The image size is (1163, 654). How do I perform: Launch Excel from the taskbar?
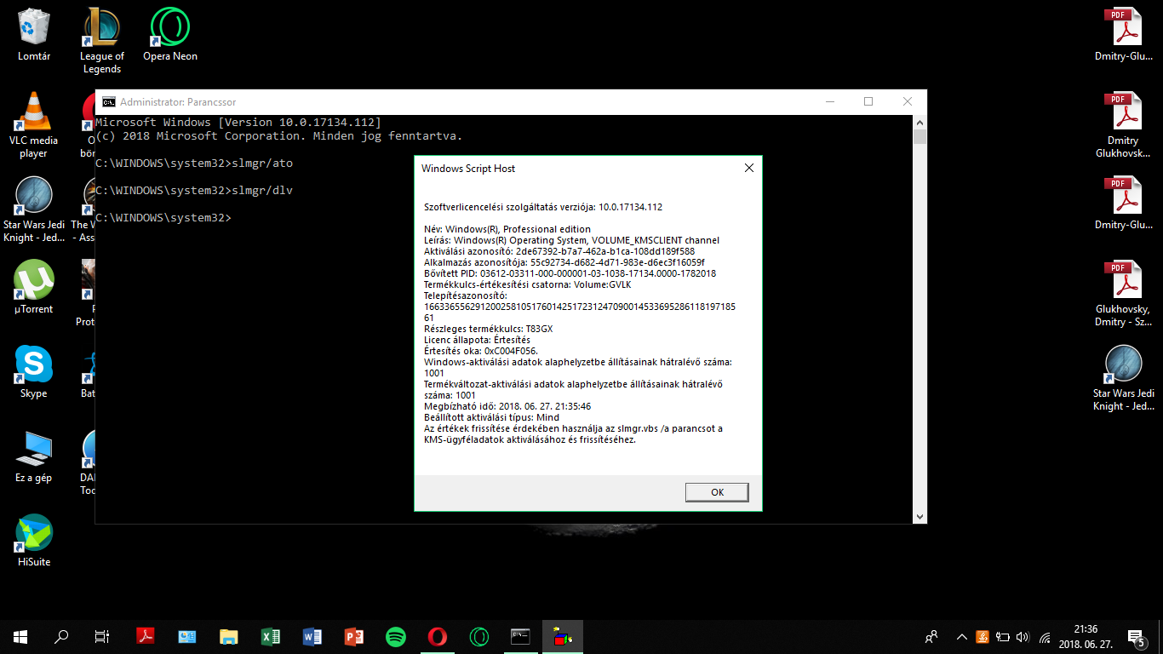coord(271,637)
